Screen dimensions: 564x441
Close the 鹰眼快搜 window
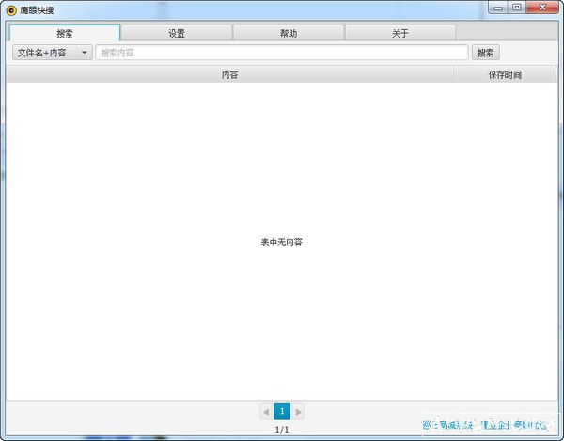point(542,8)
